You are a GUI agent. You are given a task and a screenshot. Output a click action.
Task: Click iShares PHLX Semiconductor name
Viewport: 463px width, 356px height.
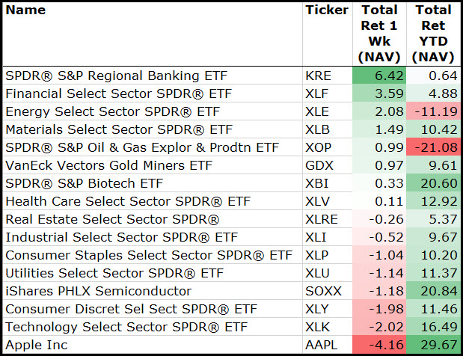(98, 291)
